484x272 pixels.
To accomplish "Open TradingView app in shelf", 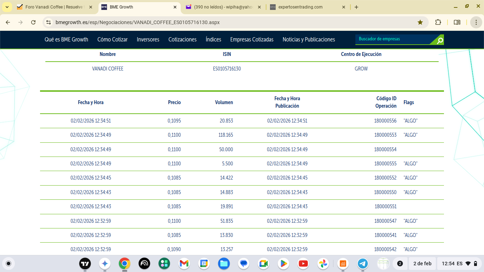I will point(85,263).
